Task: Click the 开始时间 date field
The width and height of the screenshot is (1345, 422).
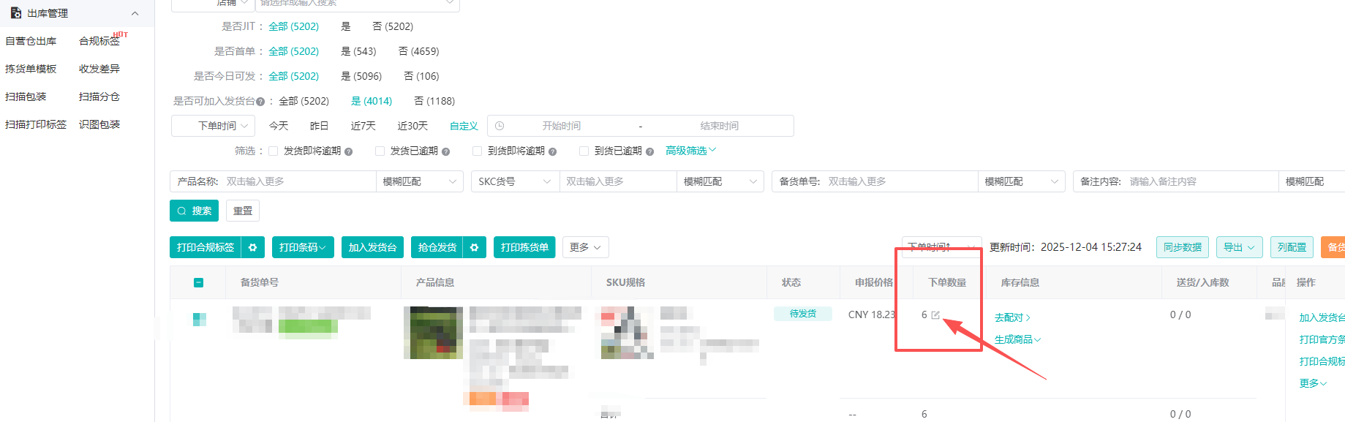Action: click(561, 126)
